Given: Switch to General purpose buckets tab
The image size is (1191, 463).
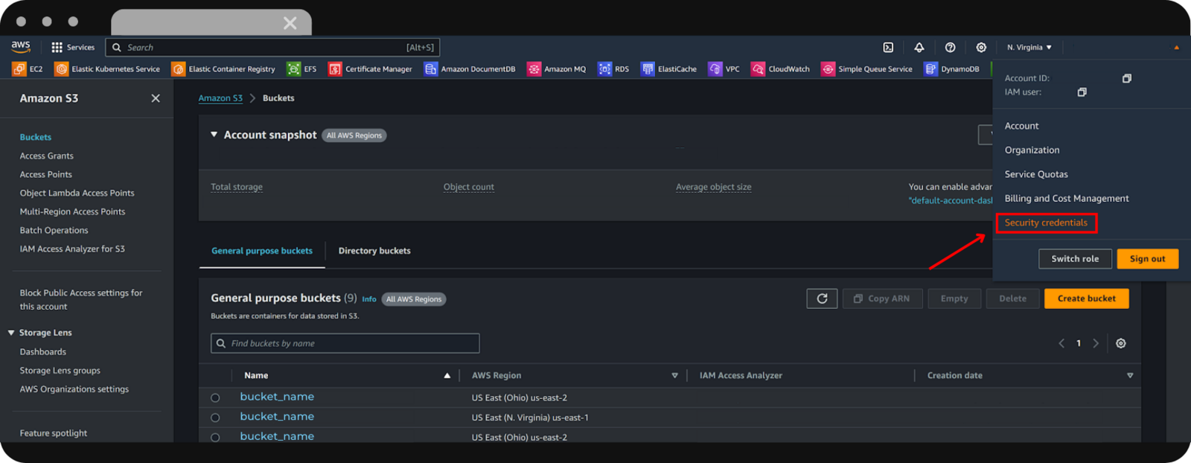Looking at the screenshot, I should [x=262, y=251].
